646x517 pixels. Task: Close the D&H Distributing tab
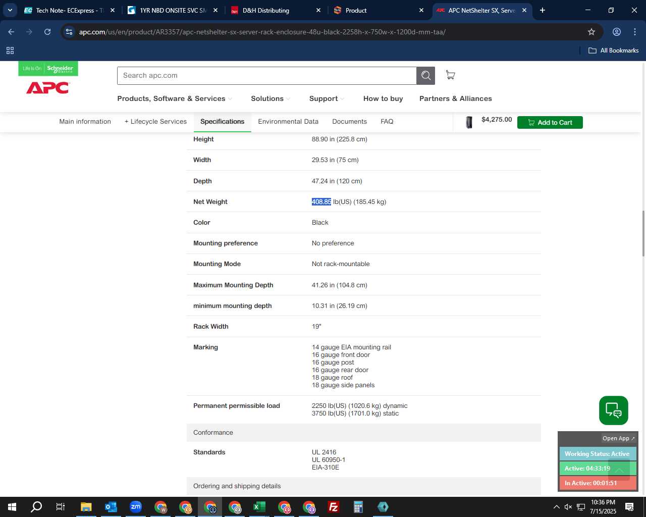318,10
